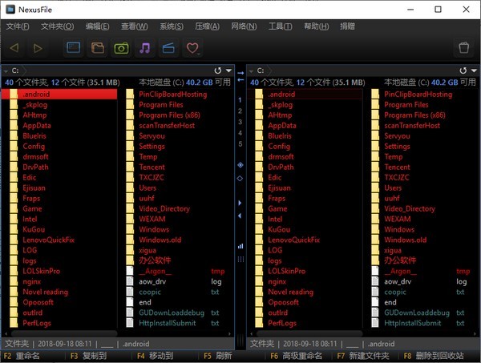Select workspace number 3 in the center strip

point(240,122)
